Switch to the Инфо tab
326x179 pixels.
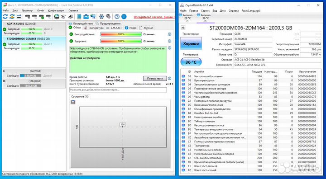(x=130, y=28)
